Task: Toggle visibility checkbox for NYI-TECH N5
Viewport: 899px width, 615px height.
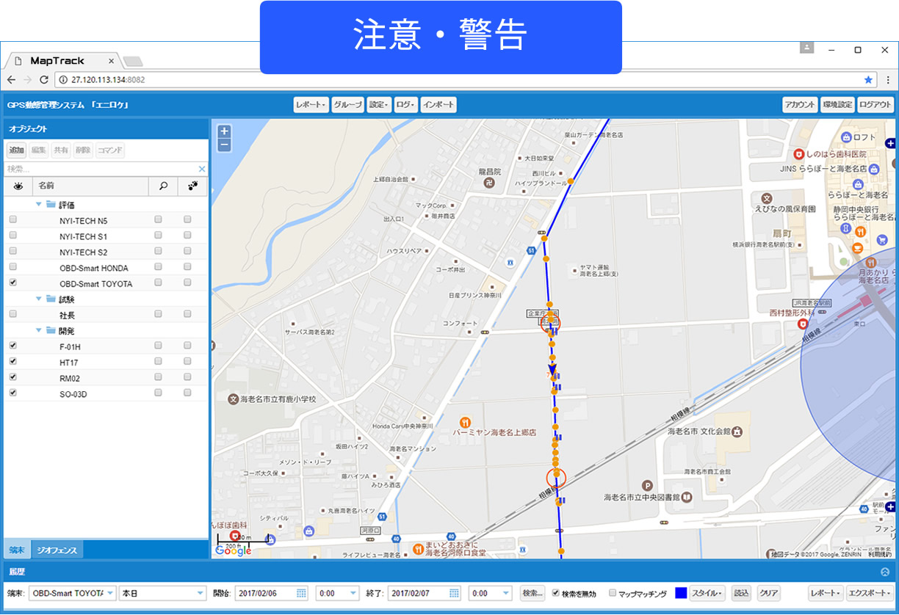Action: 12,219
